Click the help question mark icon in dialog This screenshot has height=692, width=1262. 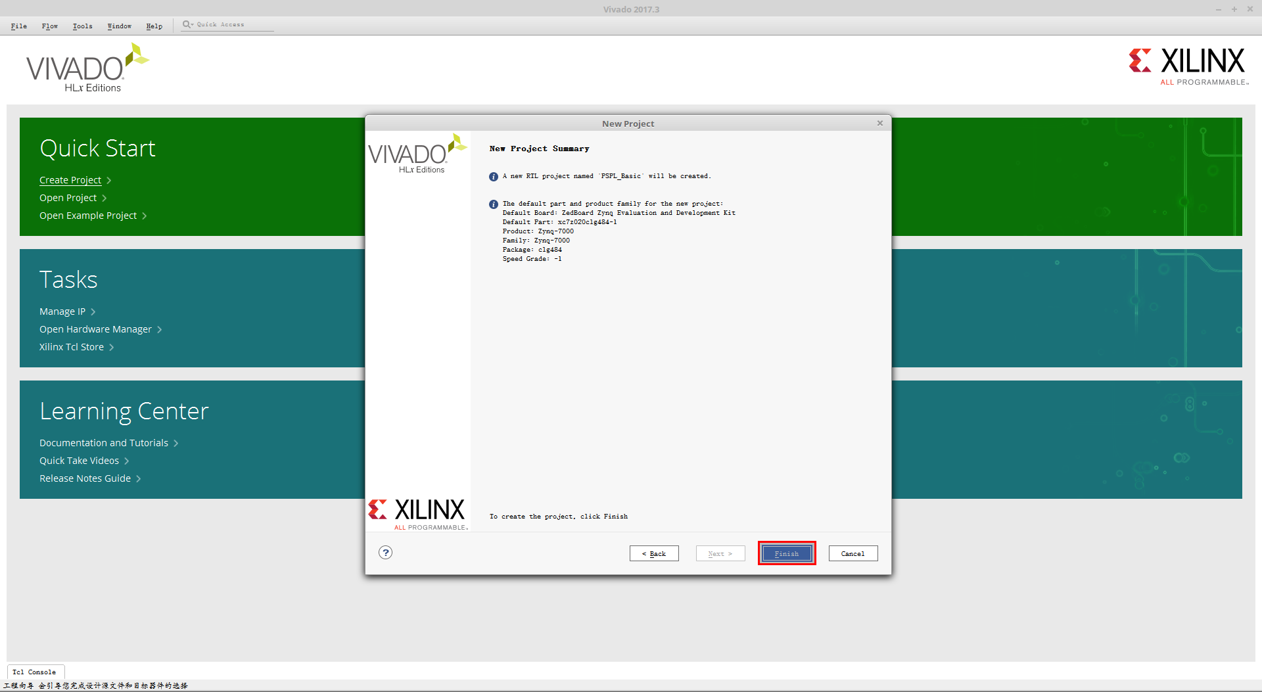pos(386,553)
